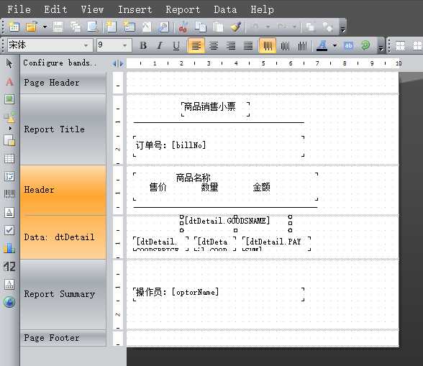Click the Configure bands button
The height and width of the screenshot is (366, 423).
click(59, 63)
